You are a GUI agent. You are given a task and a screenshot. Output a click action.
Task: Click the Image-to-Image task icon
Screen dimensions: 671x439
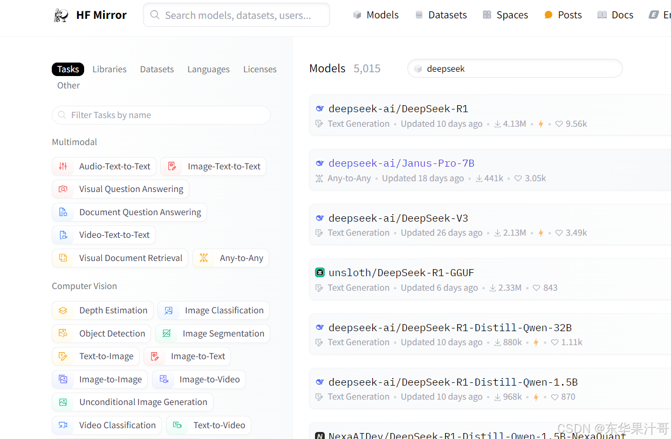click(63, 379)
